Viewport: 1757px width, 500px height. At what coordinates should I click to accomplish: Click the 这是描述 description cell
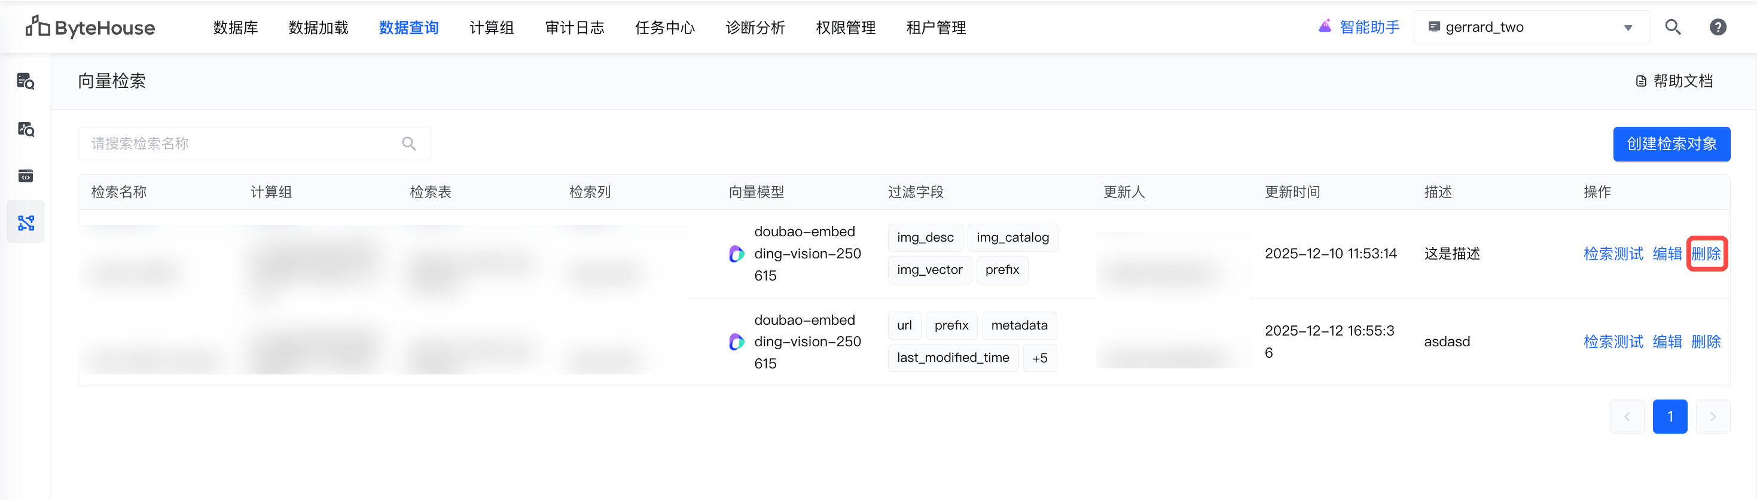(1452, 254)
